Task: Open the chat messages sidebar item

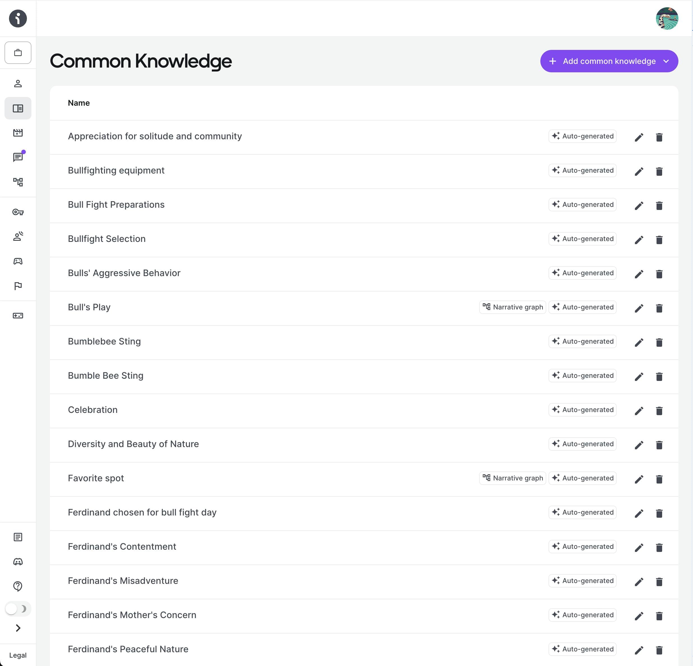Action: tap(18, 157)
